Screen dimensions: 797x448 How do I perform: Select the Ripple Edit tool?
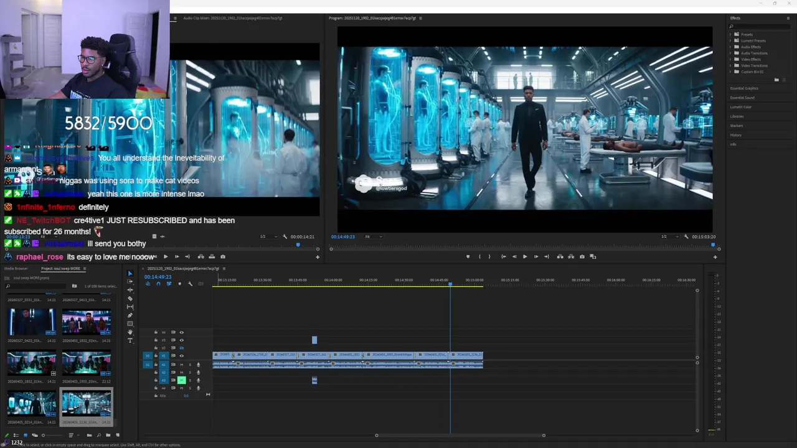(x=130, y=290)
